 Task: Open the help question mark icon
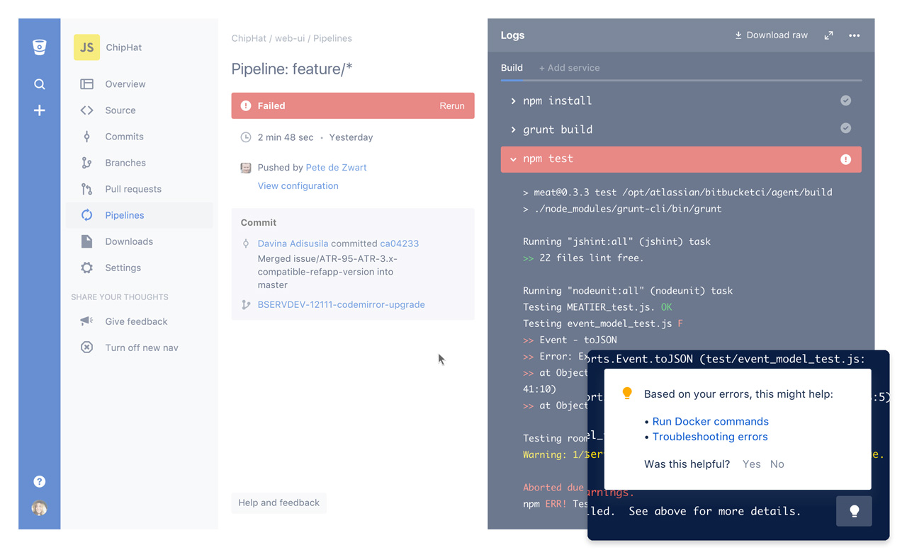pos(40,481)
